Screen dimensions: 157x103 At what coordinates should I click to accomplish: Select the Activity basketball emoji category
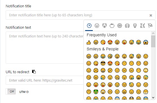click(120, 26)
